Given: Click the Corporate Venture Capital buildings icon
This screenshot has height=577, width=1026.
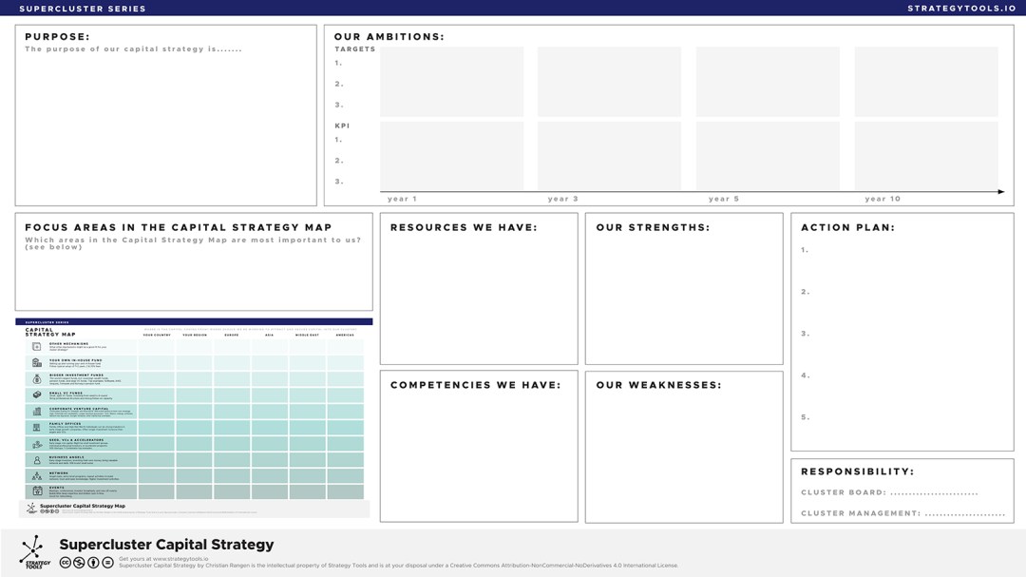Looking at the screenshot, I should (x=37, y=412).
